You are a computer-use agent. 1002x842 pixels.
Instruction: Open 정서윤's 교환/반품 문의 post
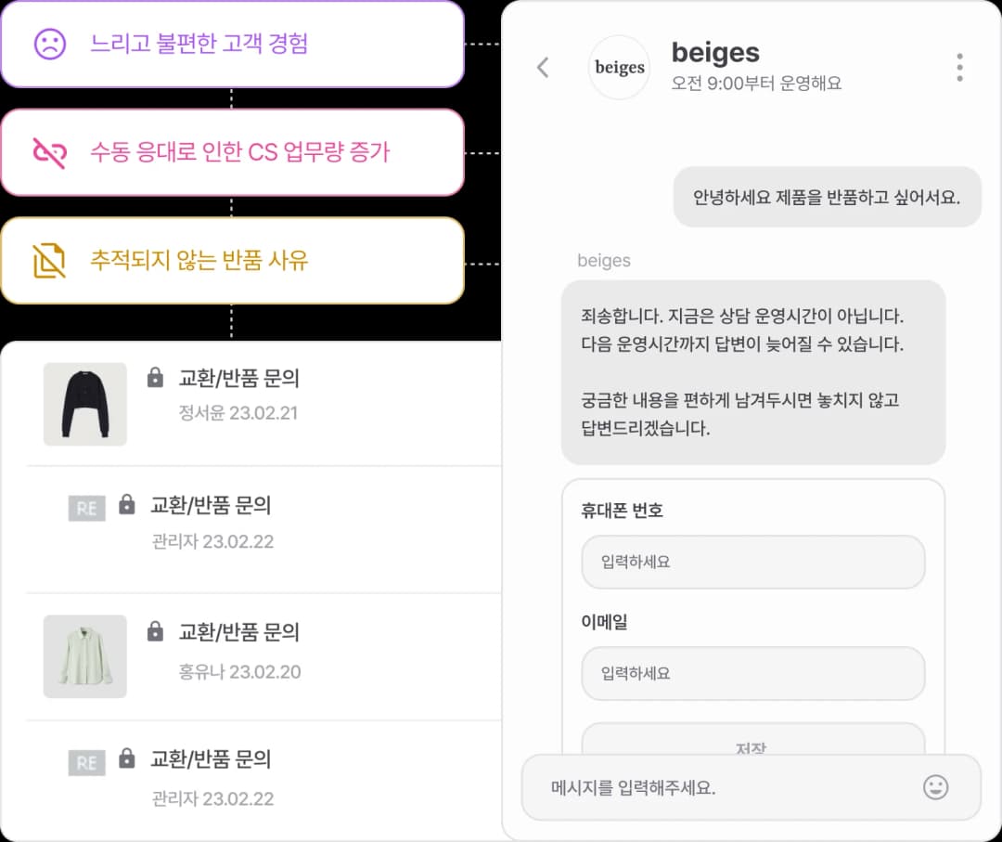click(x=239, y=379)
